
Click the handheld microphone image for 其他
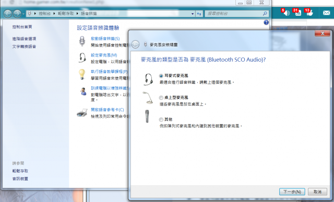(x=147, y=116)
